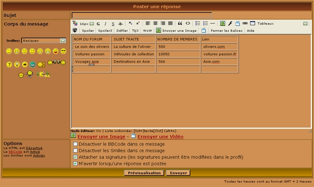Open the Aide help item

point(251,30)
